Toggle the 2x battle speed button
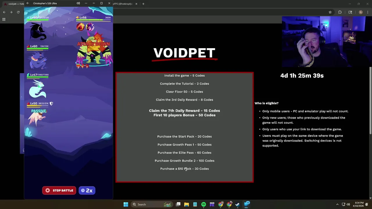Image resolution: width=372 pixels, height=209 pixels. [x=87, y=190]
